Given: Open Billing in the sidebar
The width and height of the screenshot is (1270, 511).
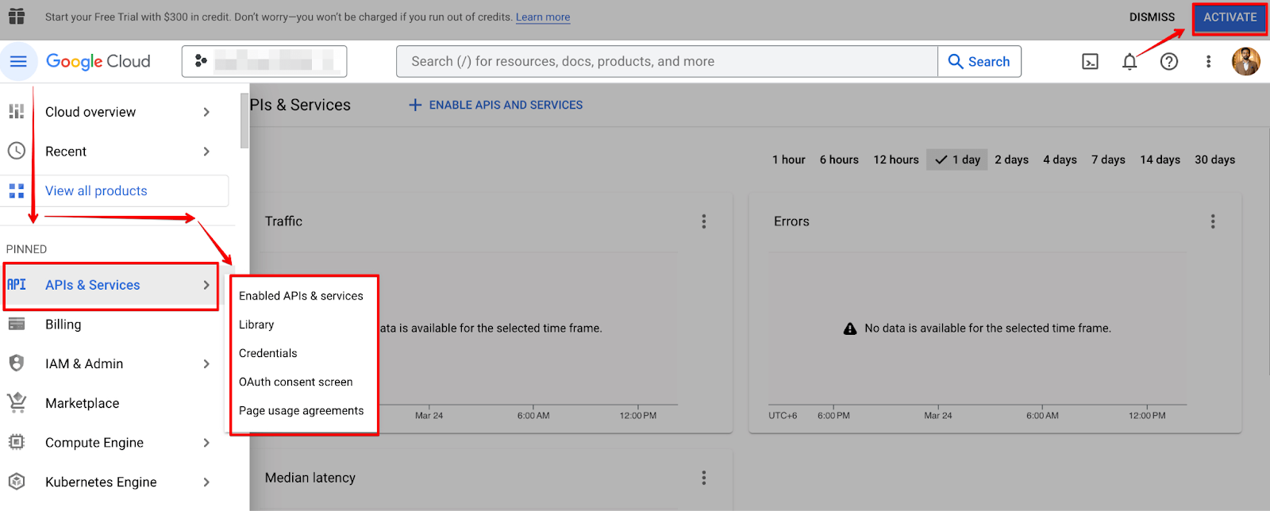Looking at the screenshot, I should [x=63, y=324].
